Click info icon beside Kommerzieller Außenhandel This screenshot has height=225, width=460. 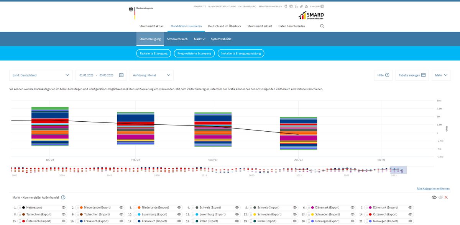(63, 197)
